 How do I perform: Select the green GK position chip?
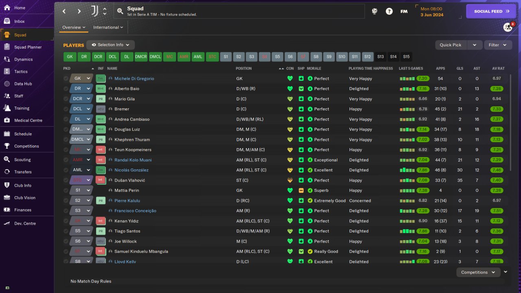click(x=70, y=57)
